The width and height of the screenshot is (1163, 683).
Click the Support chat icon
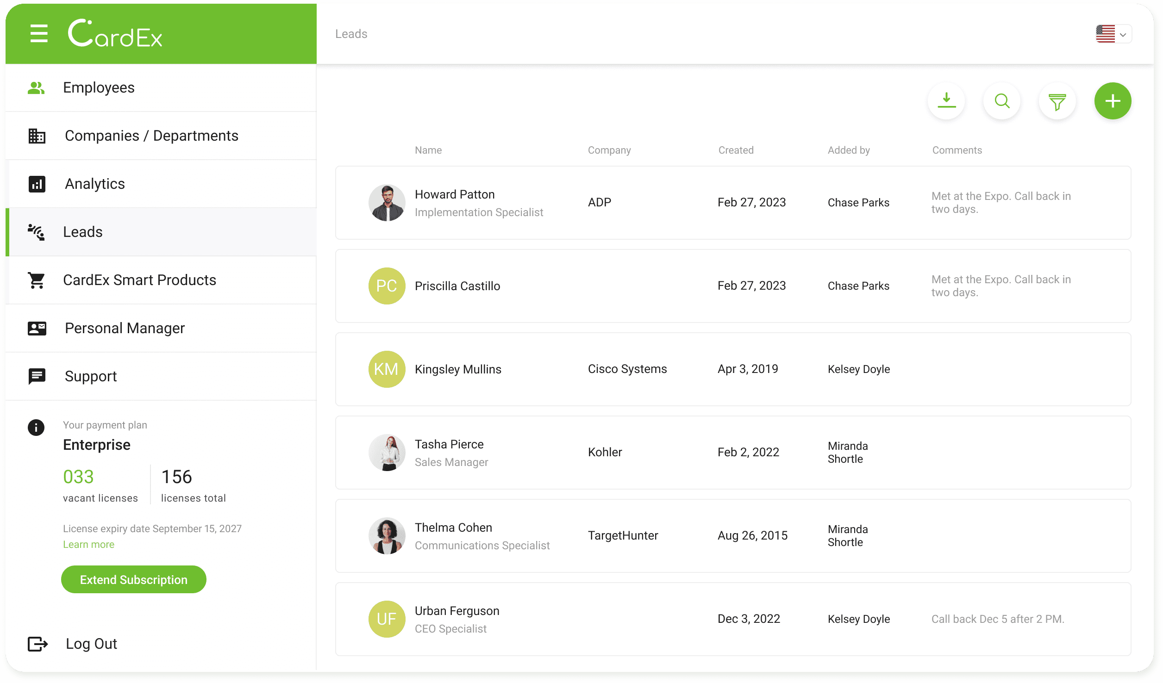(x=37, y=376)
